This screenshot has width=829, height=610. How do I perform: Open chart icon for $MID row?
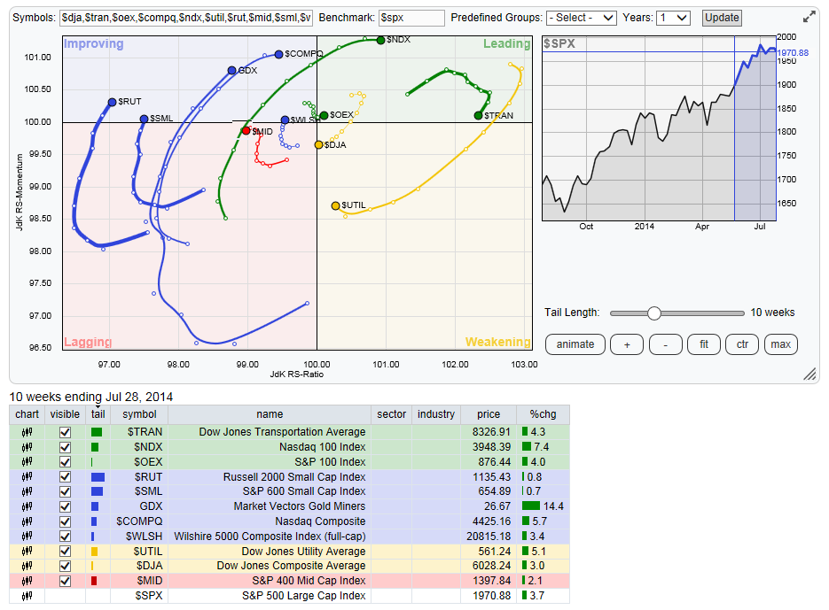27,581
